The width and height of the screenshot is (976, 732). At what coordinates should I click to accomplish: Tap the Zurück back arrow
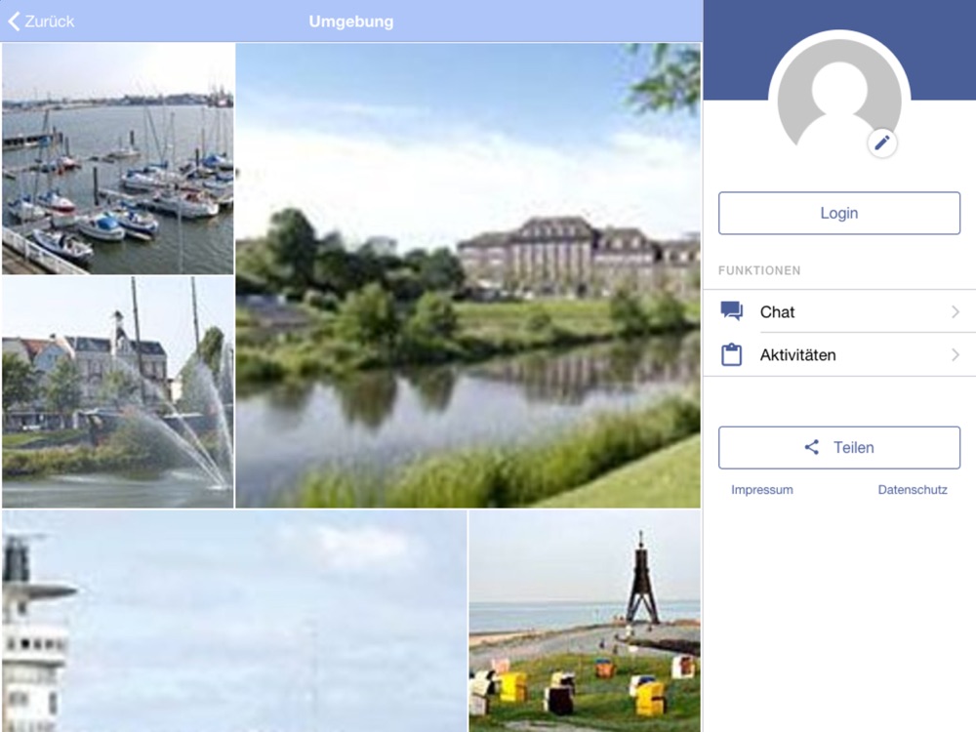click(x=14, y=21)
